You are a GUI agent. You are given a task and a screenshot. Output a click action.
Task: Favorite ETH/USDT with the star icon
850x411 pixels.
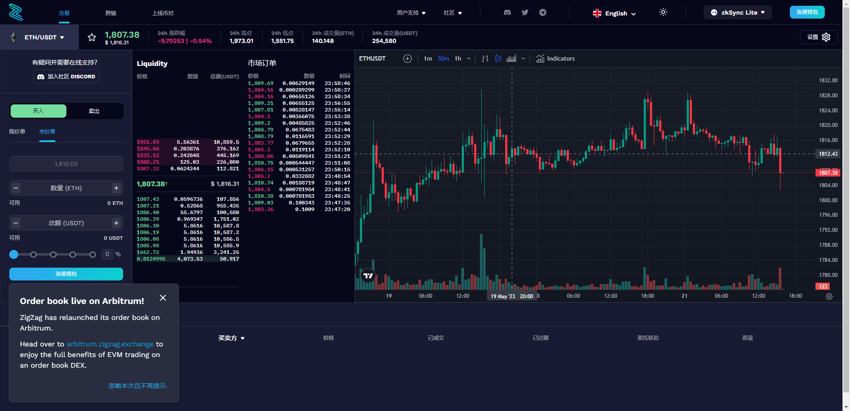pyautogui.click(x=92, y=37)
